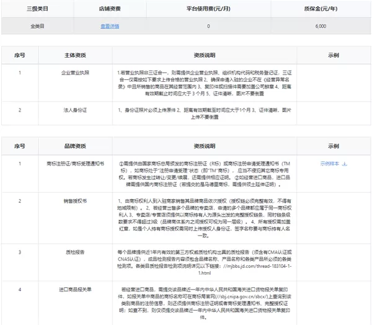Click the description text for 企业营业执照
Image resolution: width=372 pixels, height=325 pixels.
[205, 83]
